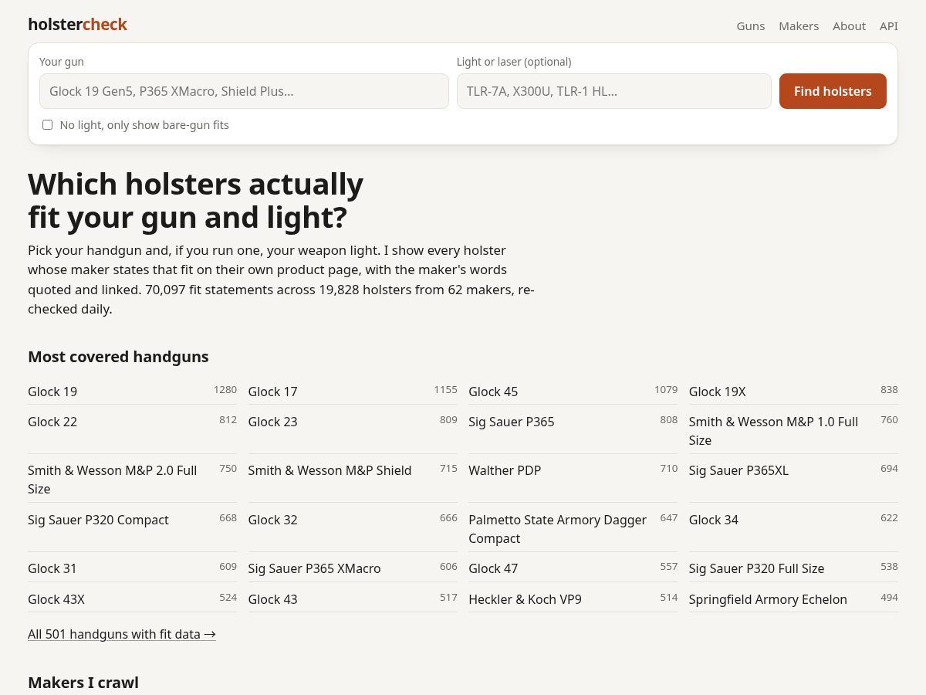The height and width of the screenshot is (695, 926).
Task: Click the Makers I crawl heading
Action: pyautogui.click(x=83, y=683)
